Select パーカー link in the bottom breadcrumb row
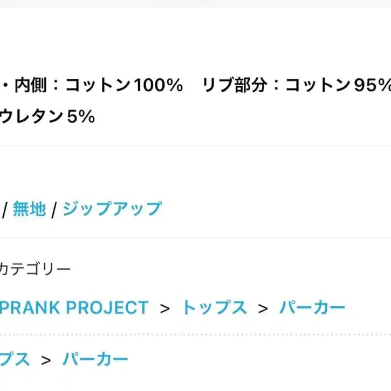This screenshot has width=391, height=391. coord(95,359)
